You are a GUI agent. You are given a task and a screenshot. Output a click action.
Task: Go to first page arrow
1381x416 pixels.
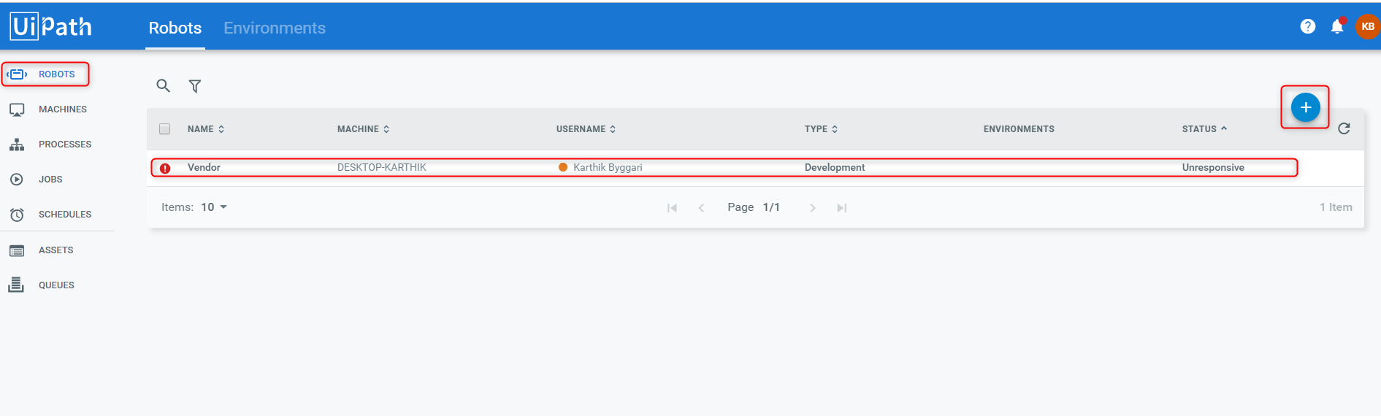(x=672, y=208)
